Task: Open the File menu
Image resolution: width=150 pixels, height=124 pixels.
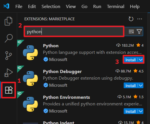Action: 19,7
